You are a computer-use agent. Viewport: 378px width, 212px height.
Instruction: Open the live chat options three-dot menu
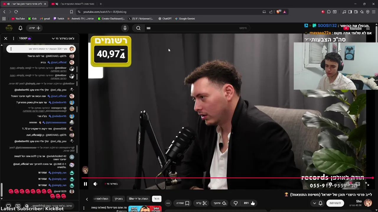(x=14, y=38)
